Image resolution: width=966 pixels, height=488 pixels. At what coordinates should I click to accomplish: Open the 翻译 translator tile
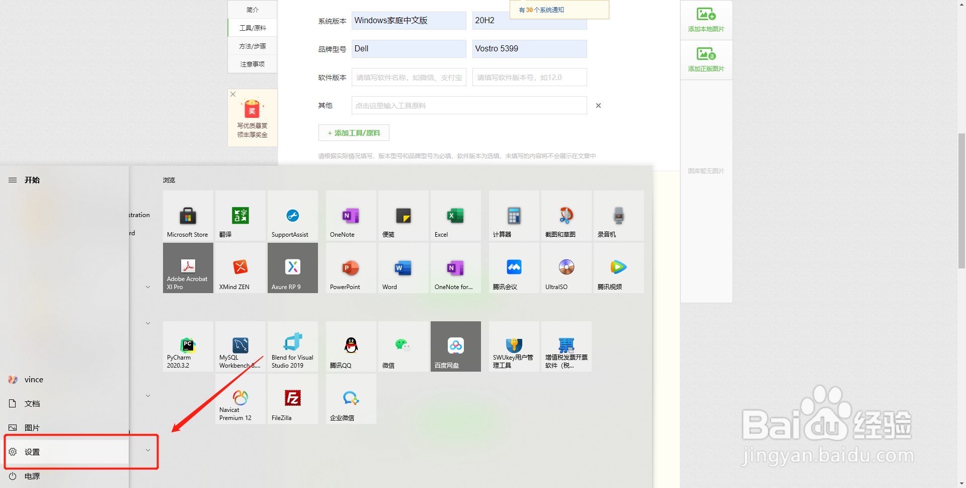240,216
